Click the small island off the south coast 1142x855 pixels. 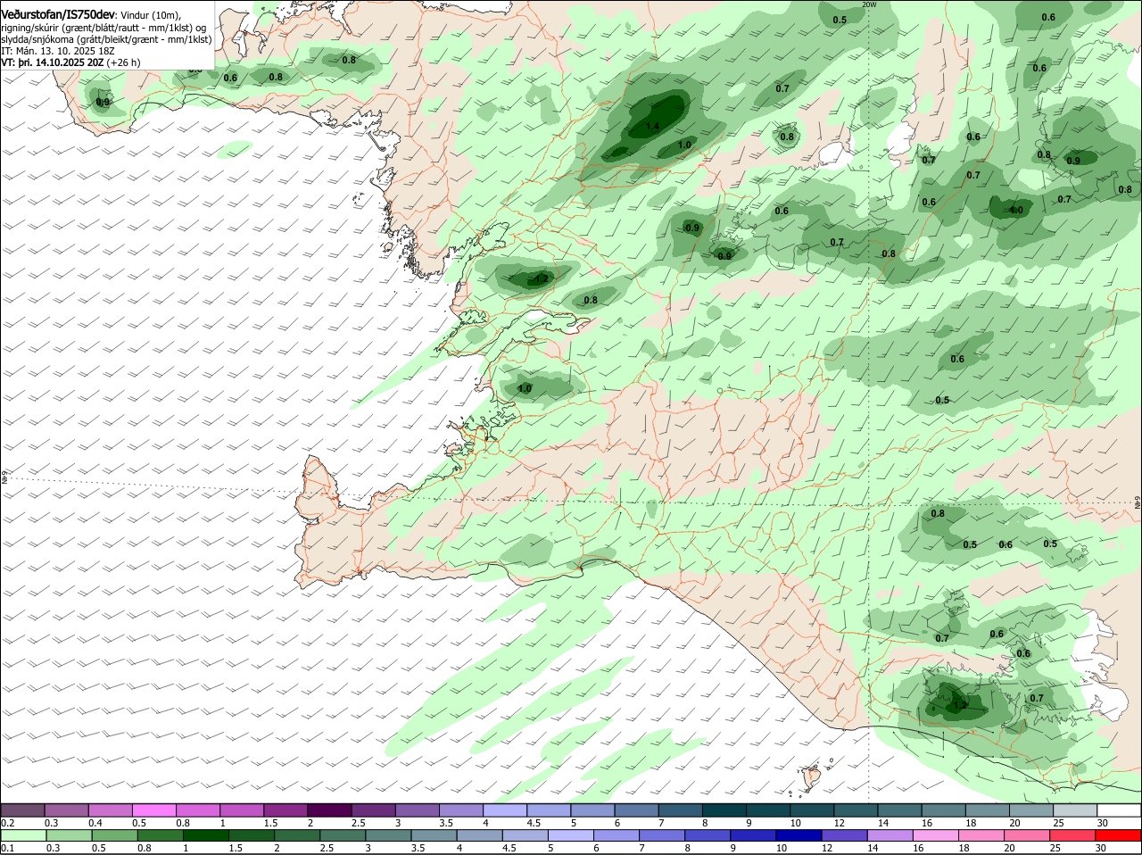(811, 777)
